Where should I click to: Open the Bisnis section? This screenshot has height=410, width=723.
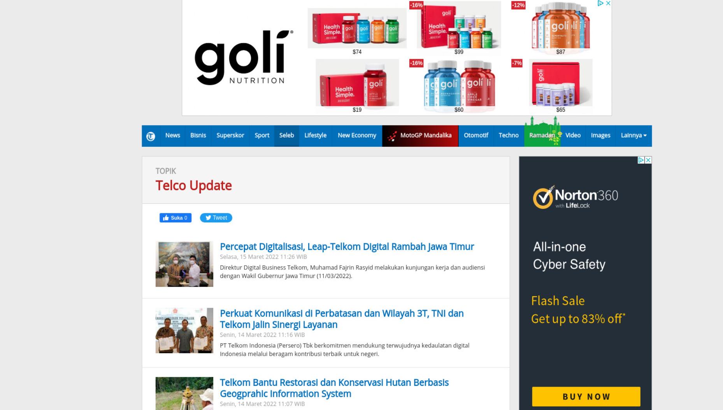(x=198, y=135)
